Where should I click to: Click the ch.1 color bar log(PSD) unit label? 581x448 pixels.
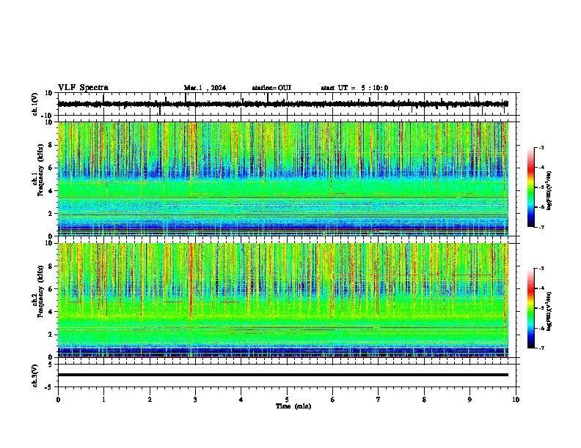click(x=549, y=191)
